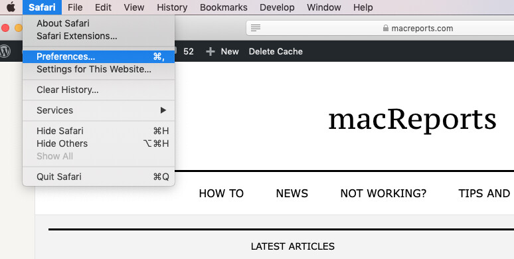The width and height of the screenshot is (514, 259).
Task: Open the Develop menu
Action: tap(277, 7)
